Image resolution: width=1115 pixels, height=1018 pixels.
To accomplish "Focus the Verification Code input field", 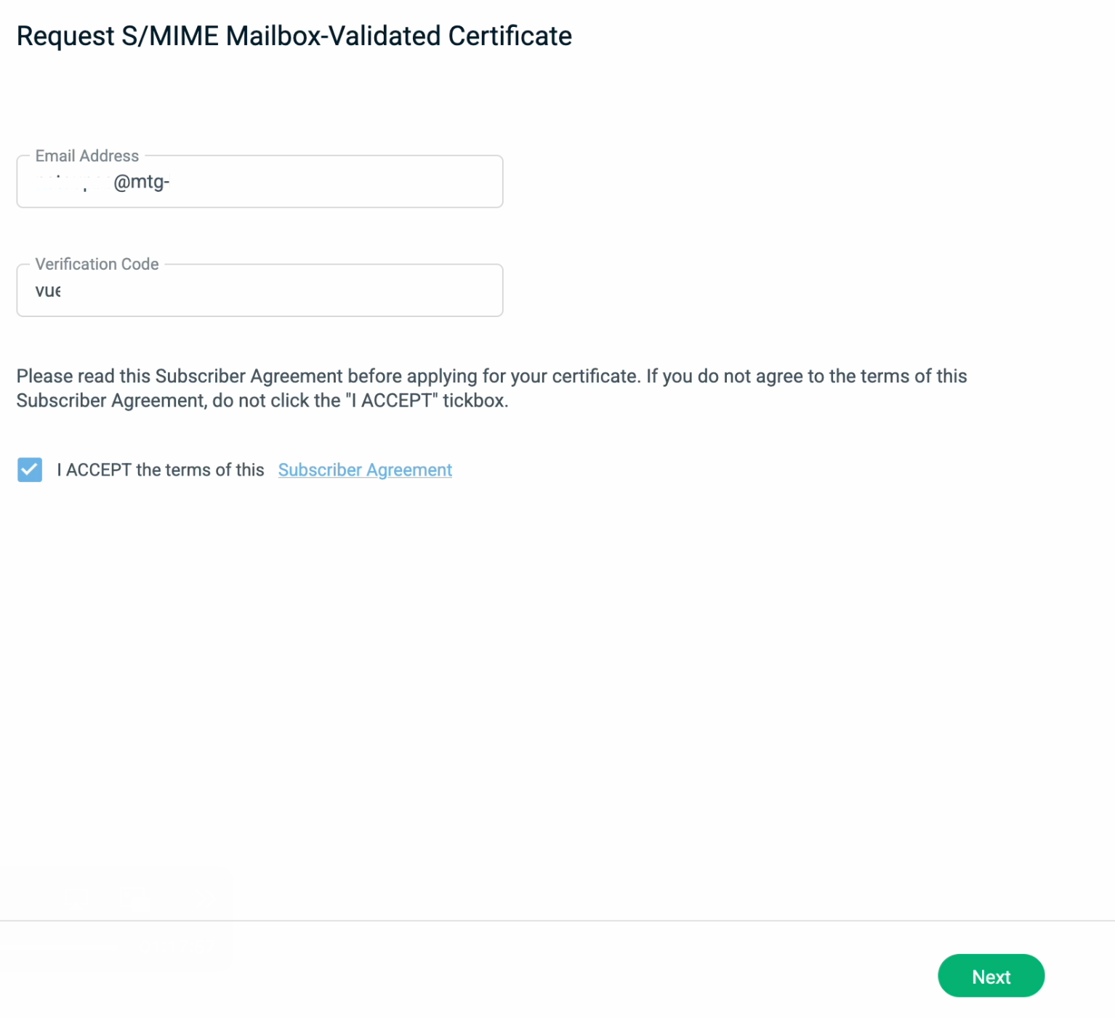I will pos(259,291).
